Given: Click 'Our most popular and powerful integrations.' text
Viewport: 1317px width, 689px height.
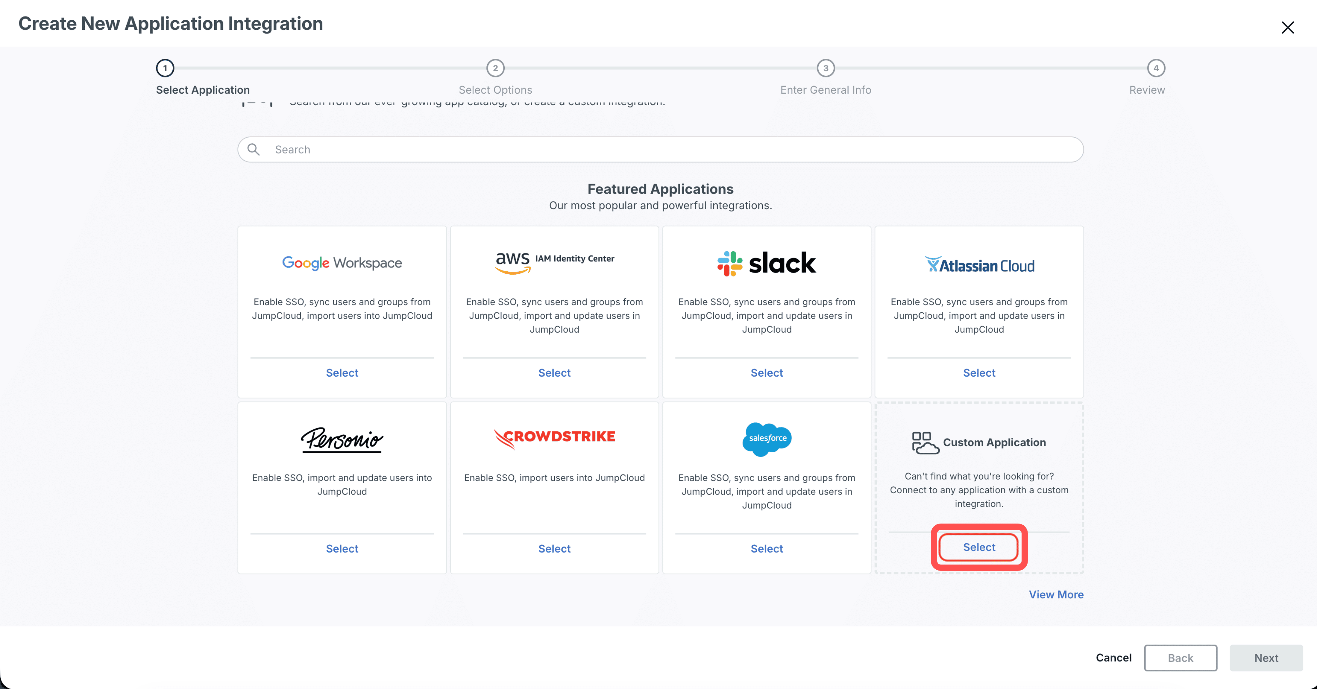Looking at the screenshot, I should coord(661,206).
